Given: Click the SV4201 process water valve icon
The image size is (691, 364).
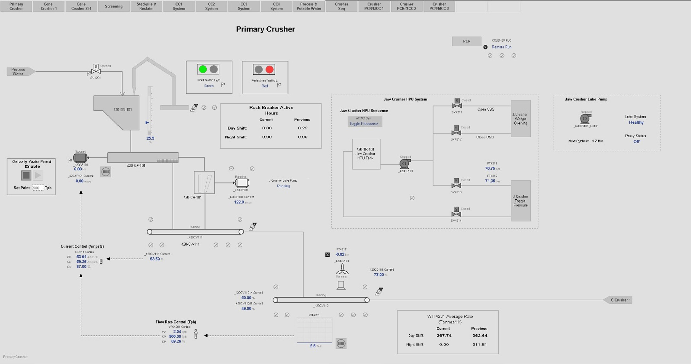Looking at the screenshot, I should coord(96,71).
